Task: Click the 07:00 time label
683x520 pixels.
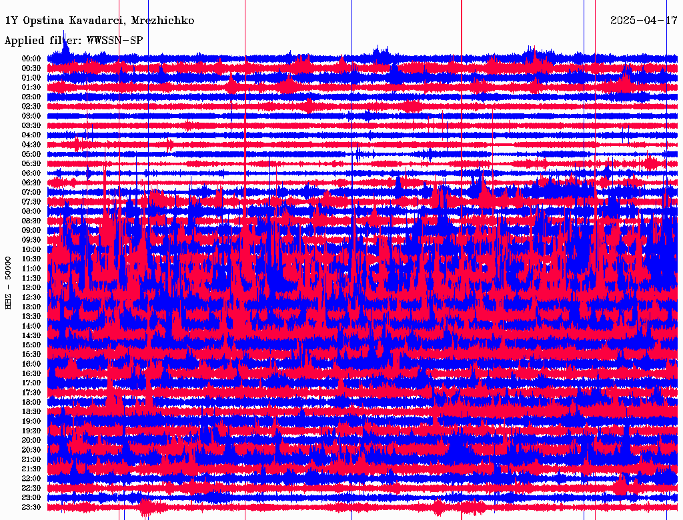Action: pos(31,192)
